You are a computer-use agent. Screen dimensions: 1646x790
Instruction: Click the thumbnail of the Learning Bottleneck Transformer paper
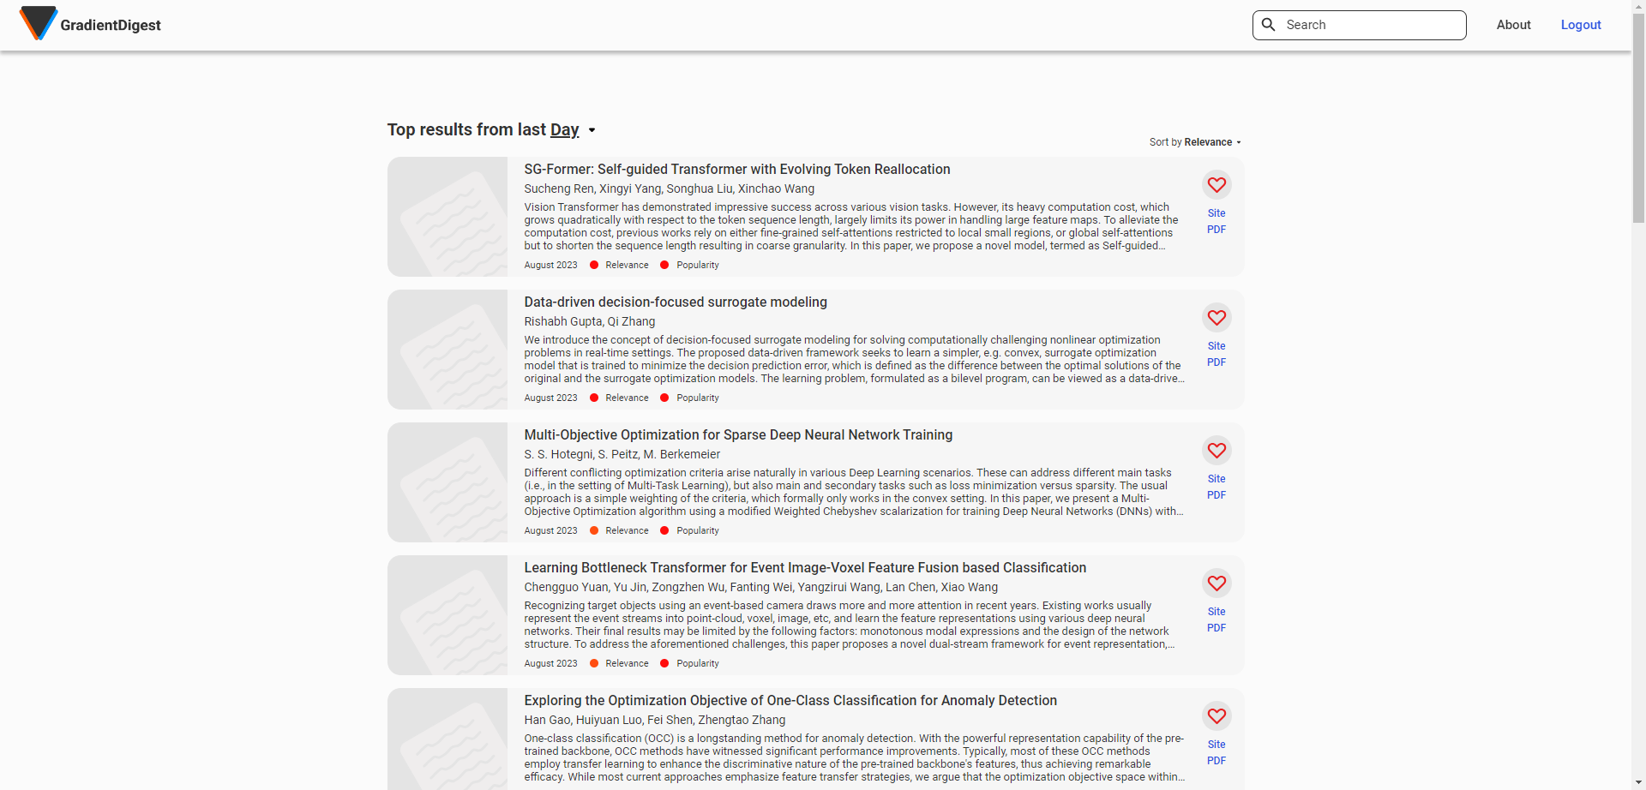click(448, 615)
